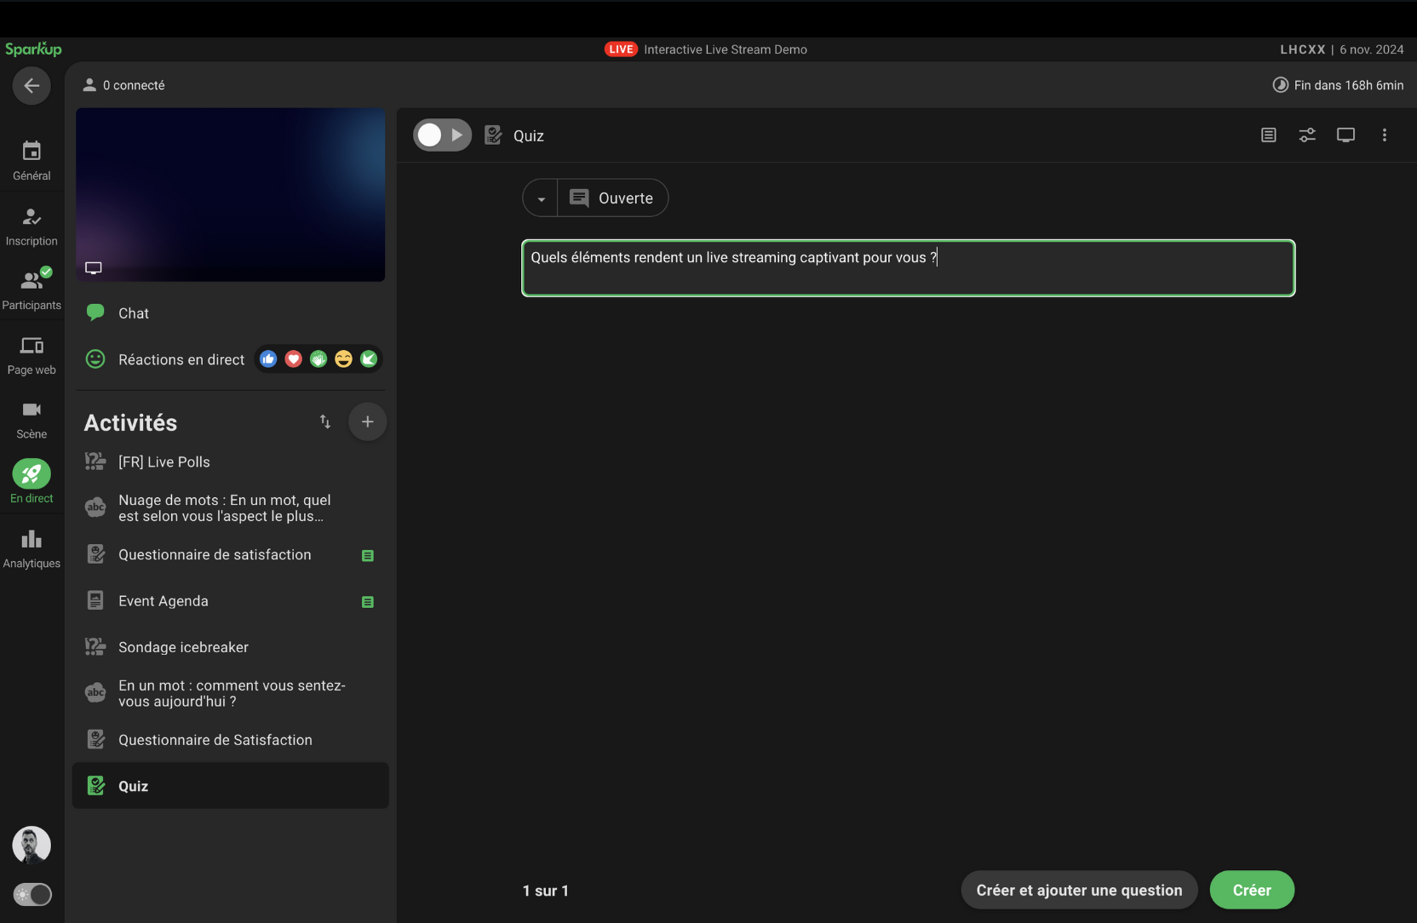The height and width of the screenshot is (923, 1417).
Task: Expand the question type dropdown arrow
Action: click(x=541, y=198)
